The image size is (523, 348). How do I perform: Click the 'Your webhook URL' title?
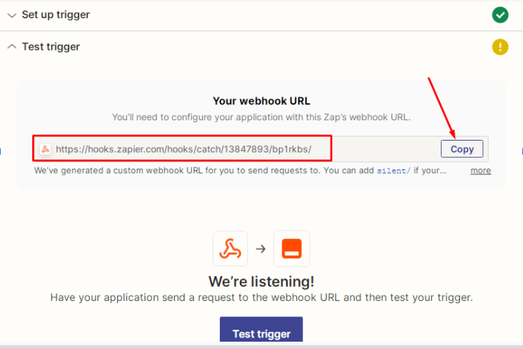tap(261, 101)
